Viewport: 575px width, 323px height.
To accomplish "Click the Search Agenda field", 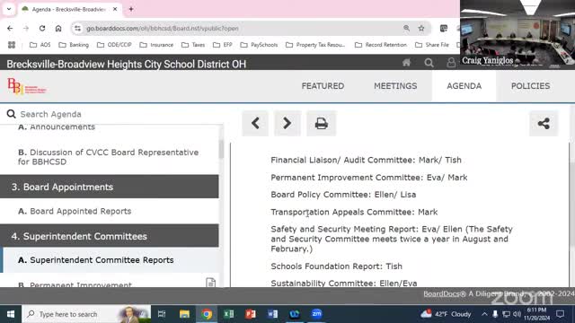I will [x=110, y=114].
